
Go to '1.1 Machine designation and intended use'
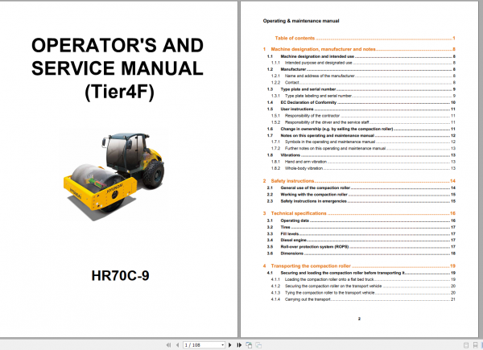pos(361,56)
